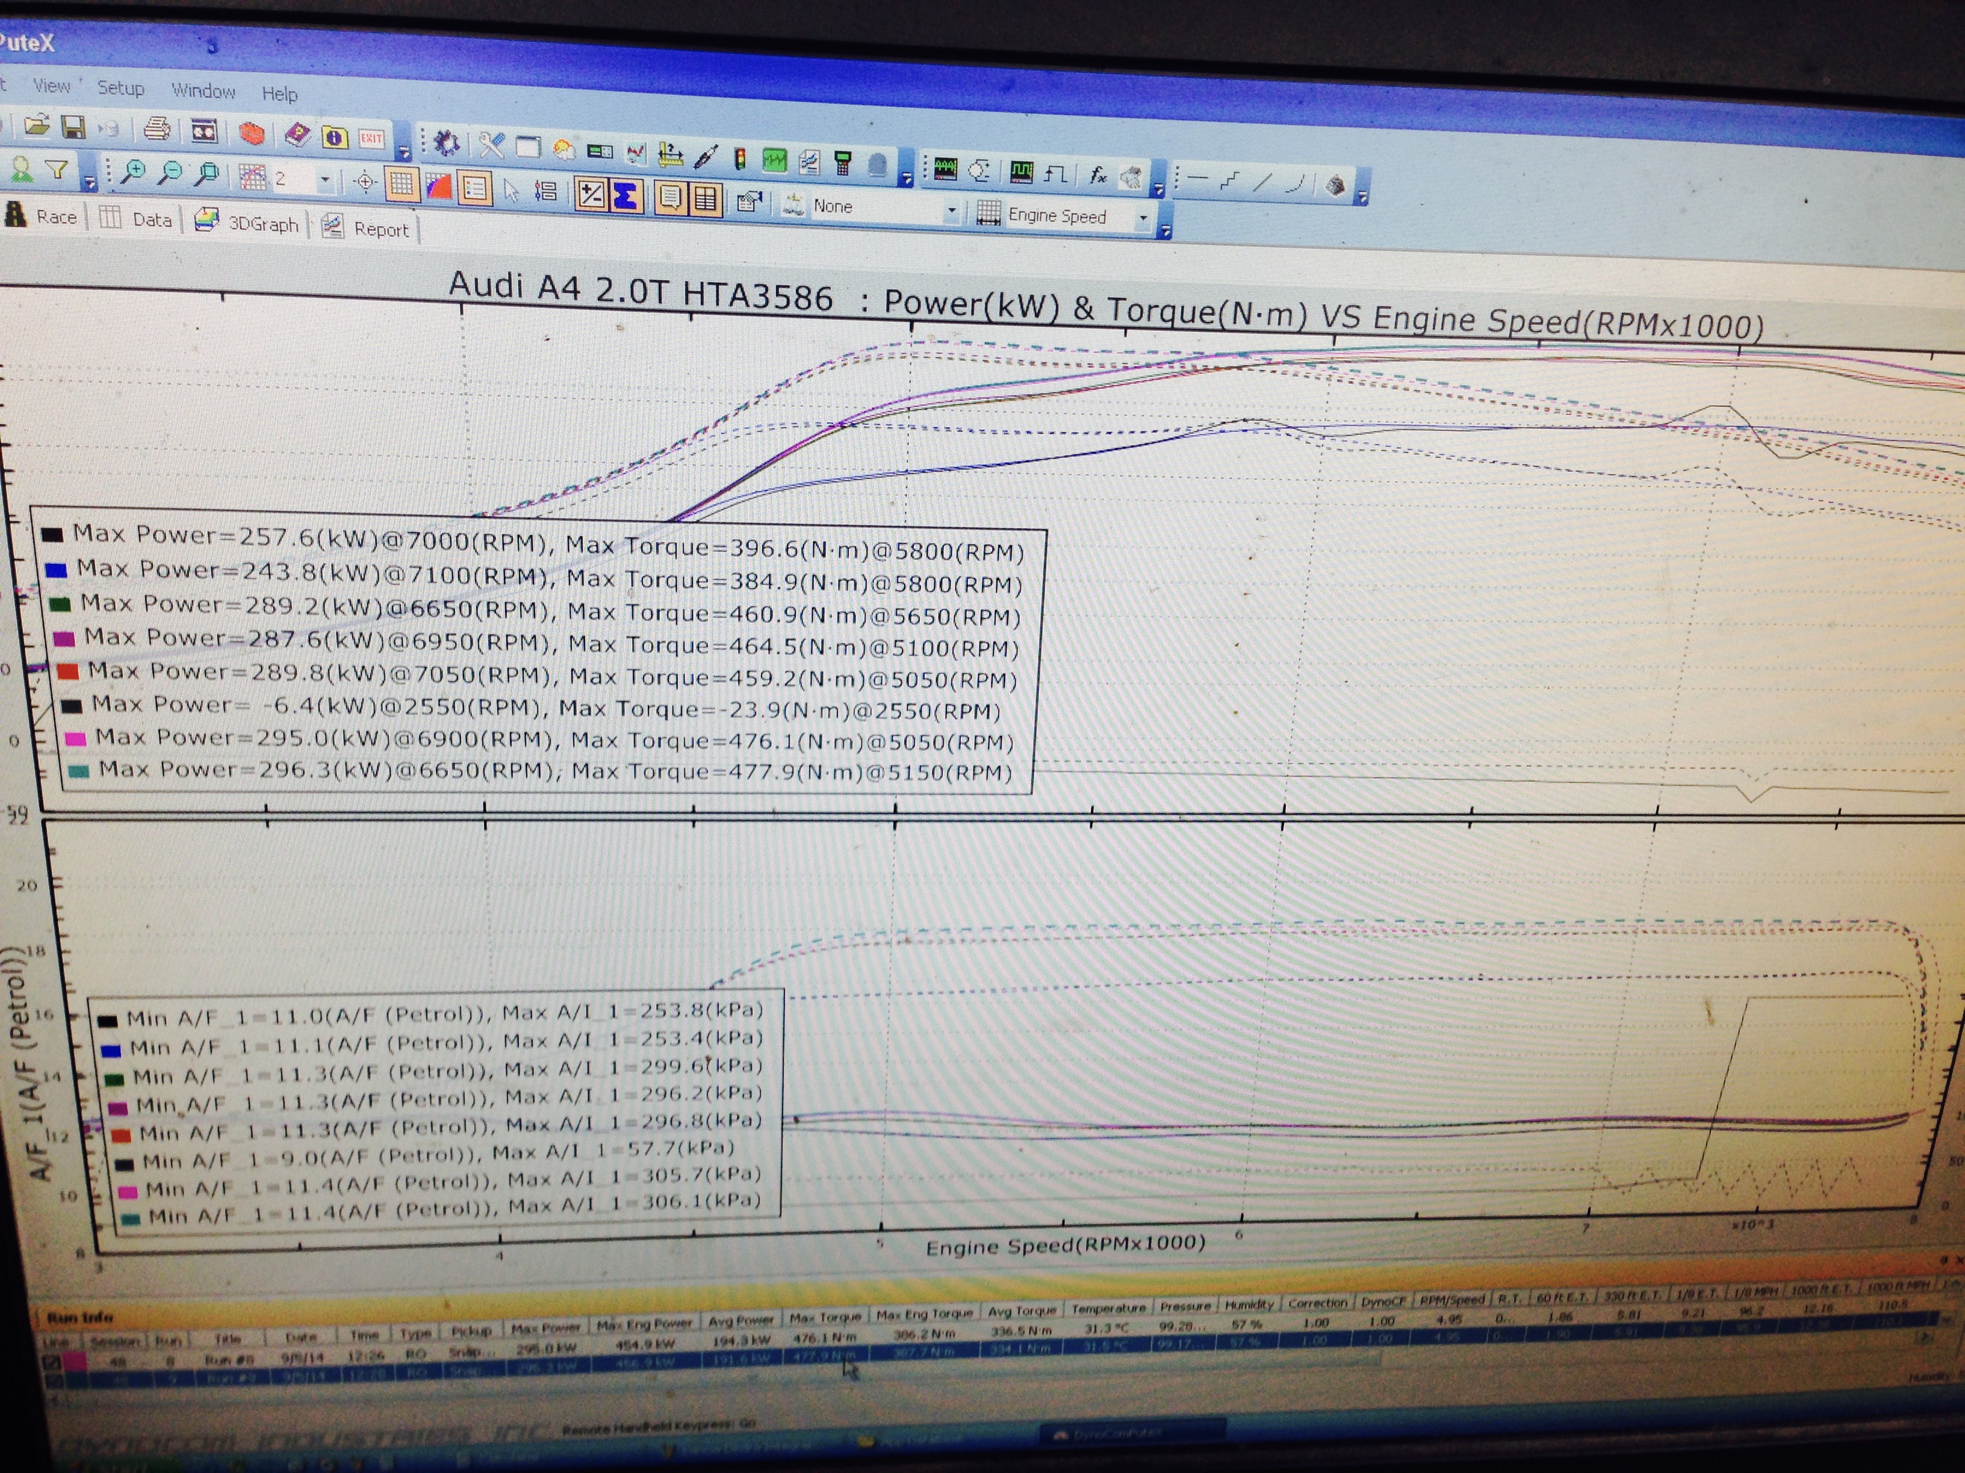Click the Max Power column header

tap(545, 1328)
